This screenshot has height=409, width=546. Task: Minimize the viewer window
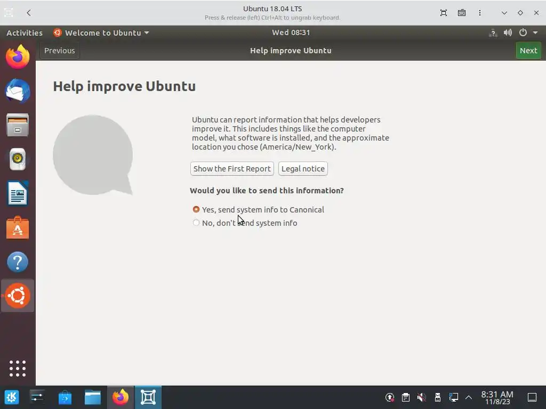(504, 13)
